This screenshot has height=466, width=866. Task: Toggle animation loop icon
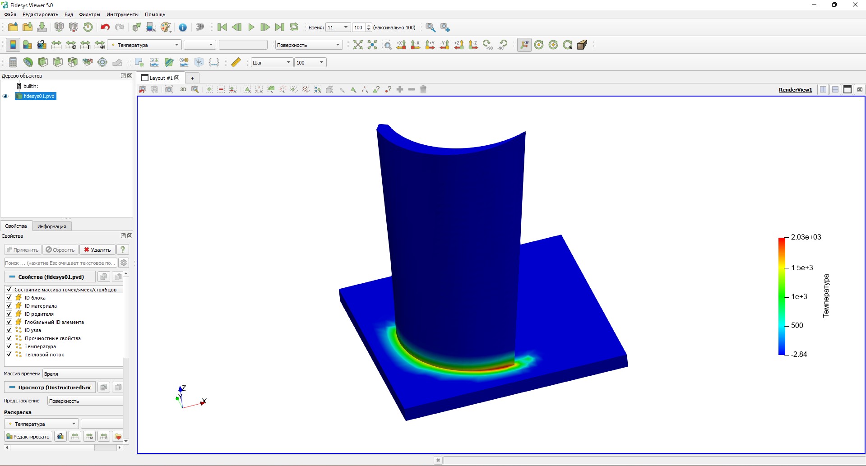pos(294,27)
